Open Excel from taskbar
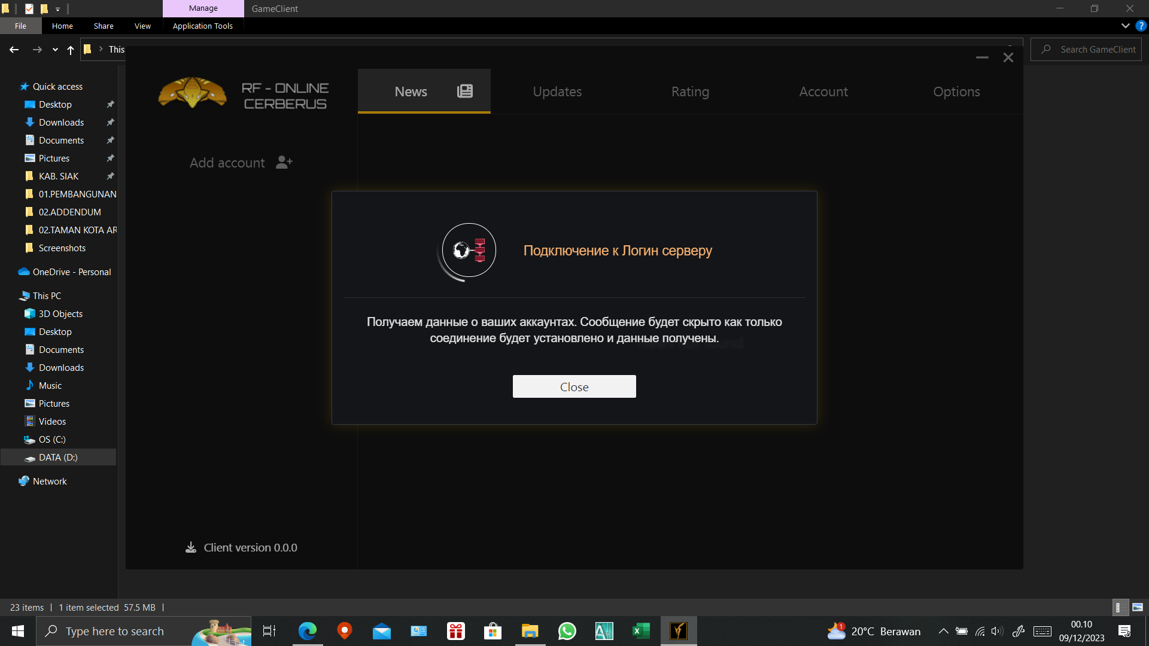The image size is (1149, 646). tap(641, 631)
